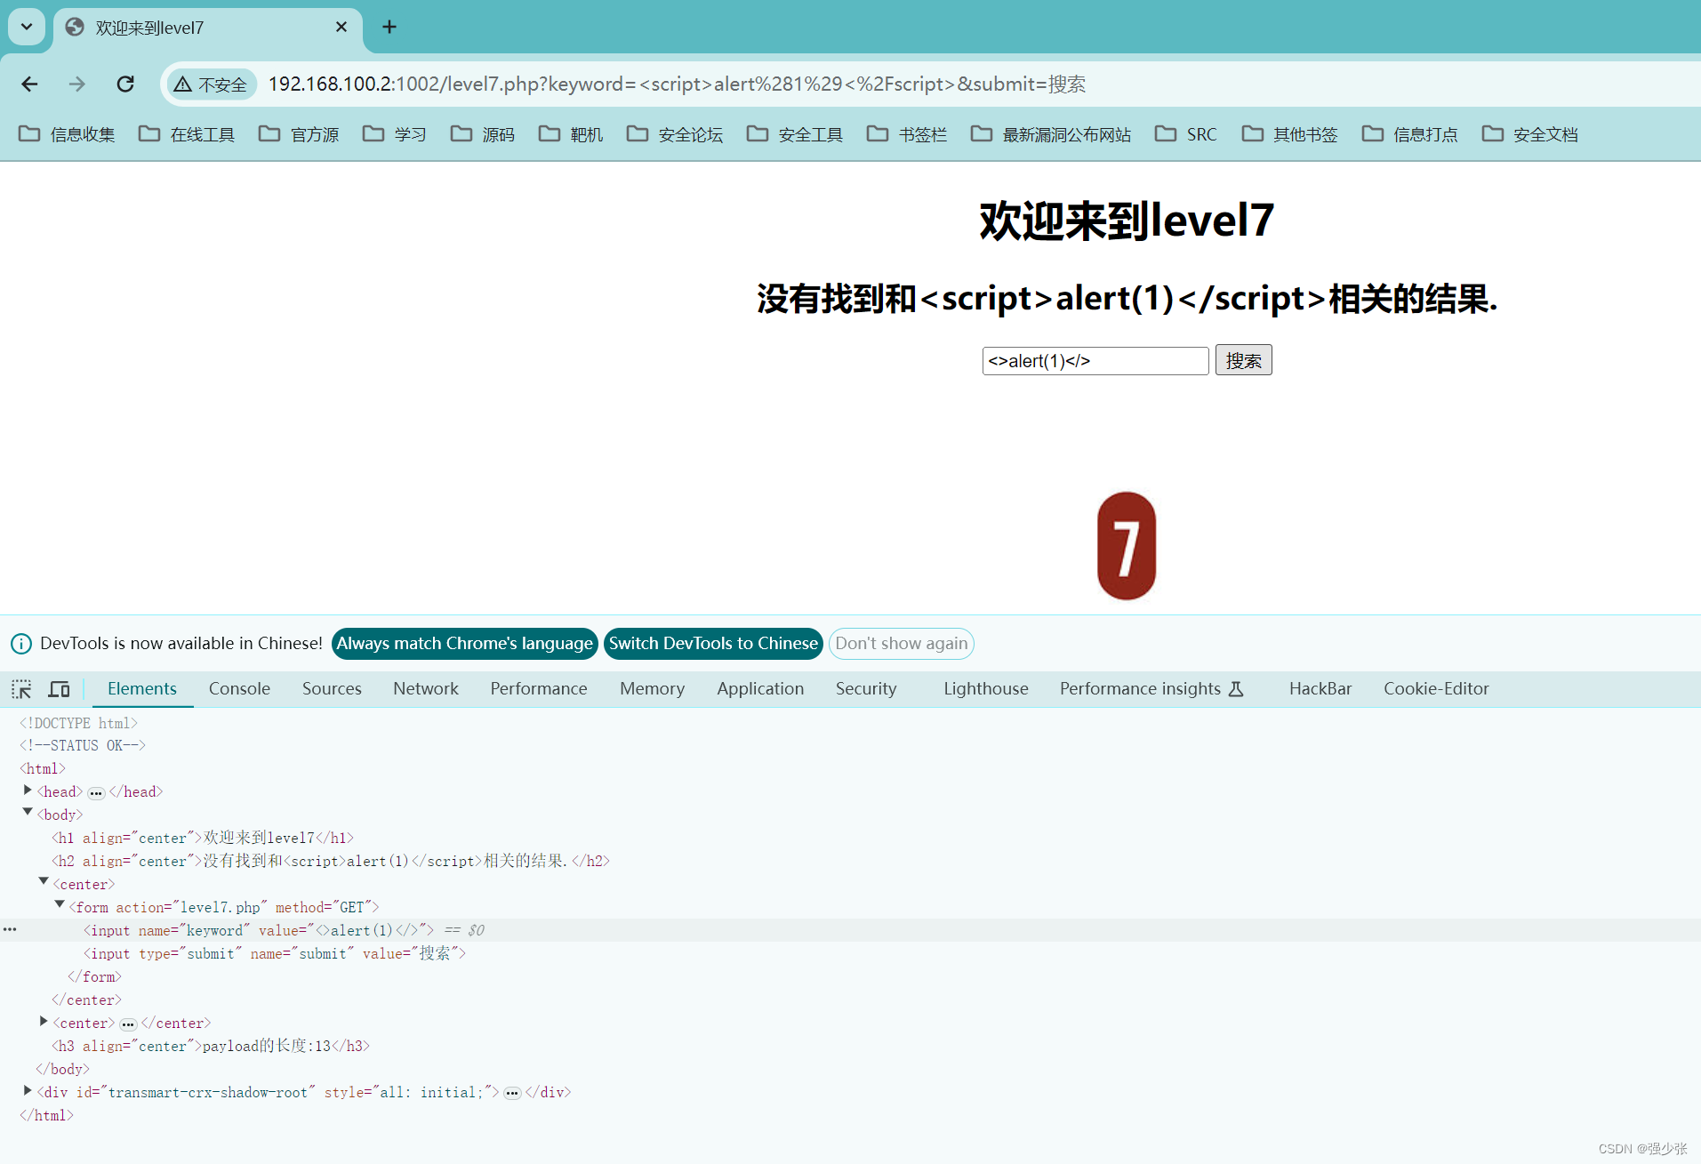Open the 在线工具 bookmark folder
The width and height of the screenshot is (1701, 1164).
click(187, 134)
